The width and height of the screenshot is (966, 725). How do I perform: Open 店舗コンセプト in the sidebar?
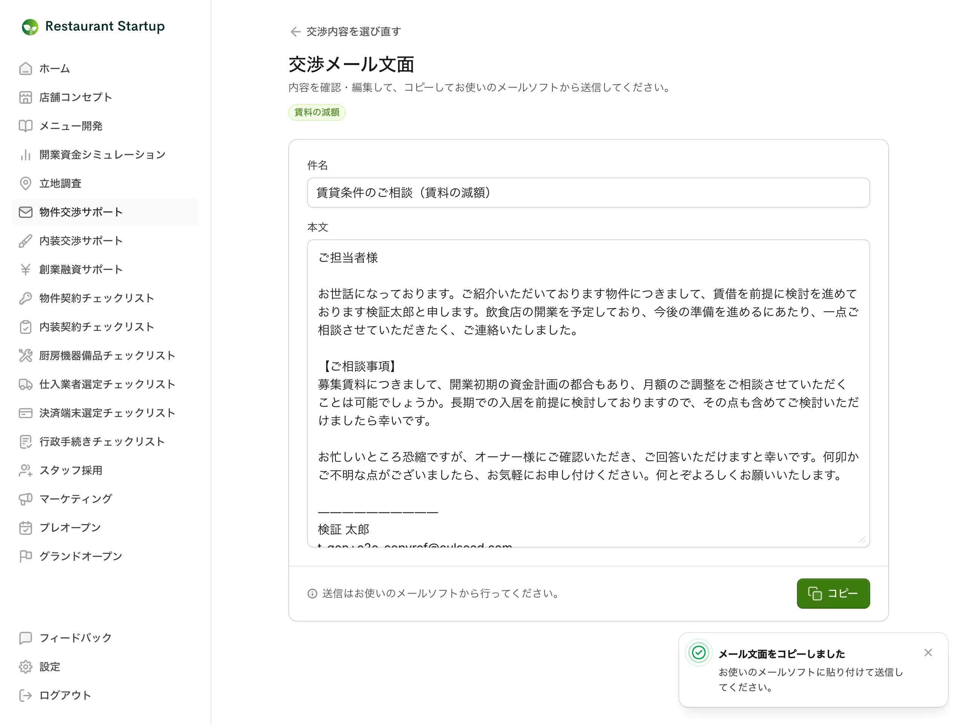point(105,97)
